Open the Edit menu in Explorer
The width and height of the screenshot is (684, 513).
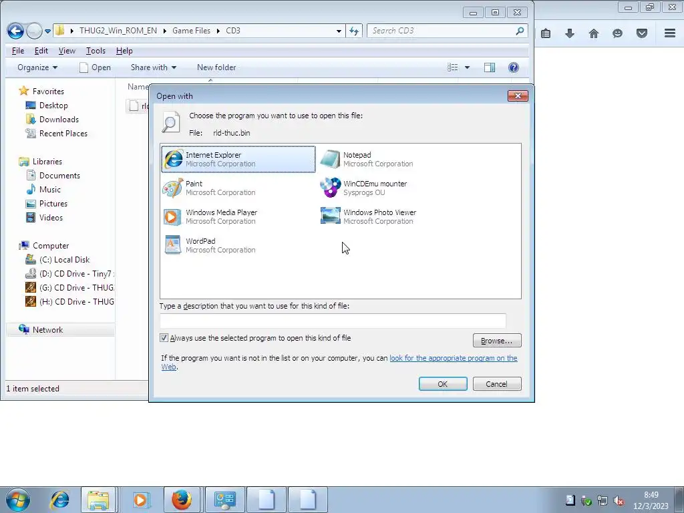tap(41, 51)
